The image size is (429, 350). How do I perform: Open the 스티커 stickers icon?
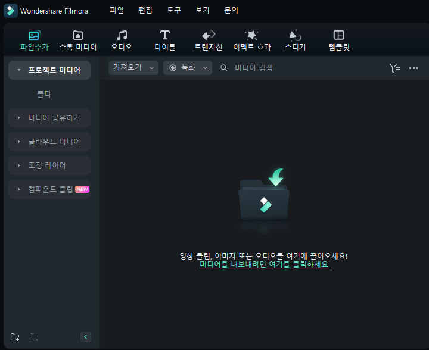point(295,36)
